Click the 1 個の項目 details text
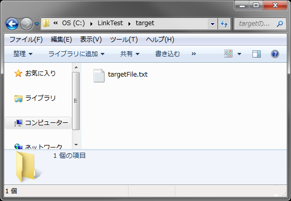291x201 pixels. coord(69,156)
